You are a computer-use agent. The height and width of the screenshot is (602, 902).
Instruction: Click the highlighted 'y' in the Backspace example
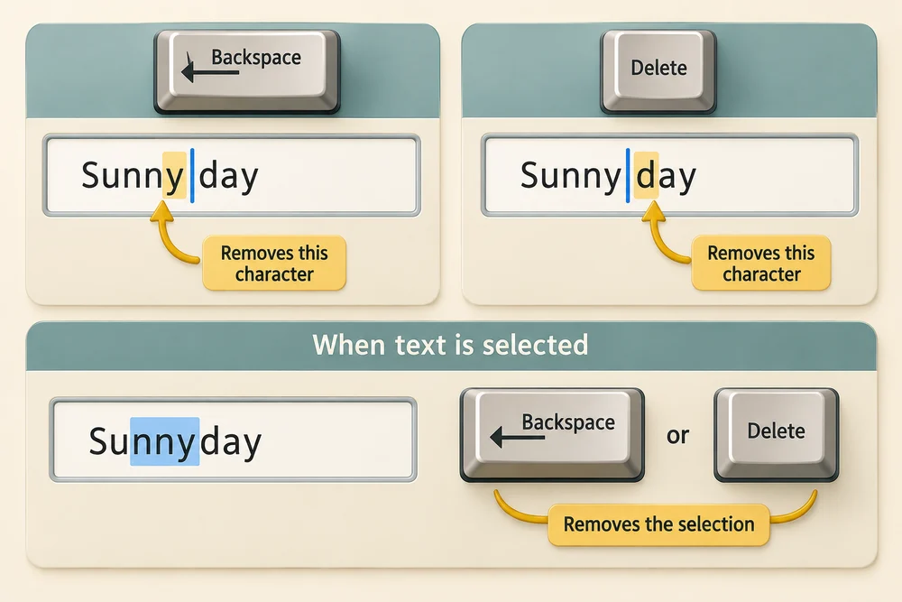click(174, 175)
